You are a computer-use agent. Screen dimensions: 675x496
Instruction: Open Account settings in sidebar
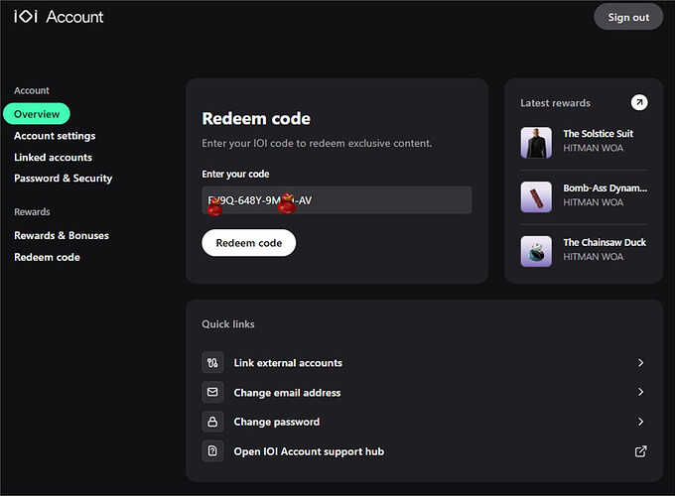pyautogui.click(x=55, y=136)
